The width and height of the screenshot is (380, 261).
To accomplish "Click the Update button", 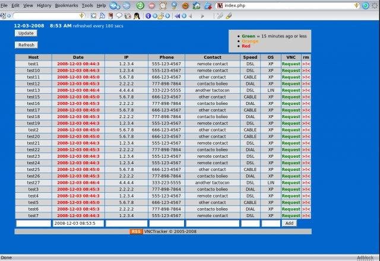I will click(26, 33).
